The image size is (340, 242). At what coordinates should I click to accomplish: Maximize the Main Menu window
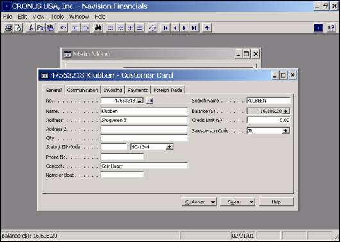[246, 54]
